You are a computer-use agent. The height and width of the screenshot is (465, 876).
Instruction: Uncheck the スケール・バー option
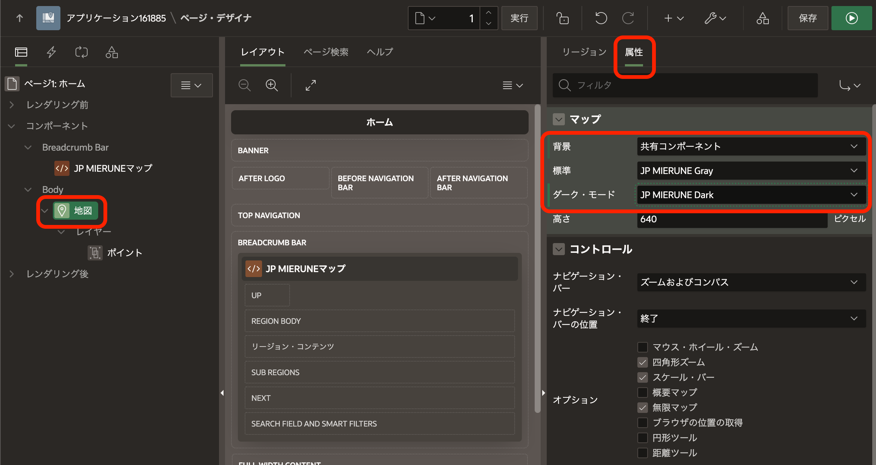pos(643,377)
